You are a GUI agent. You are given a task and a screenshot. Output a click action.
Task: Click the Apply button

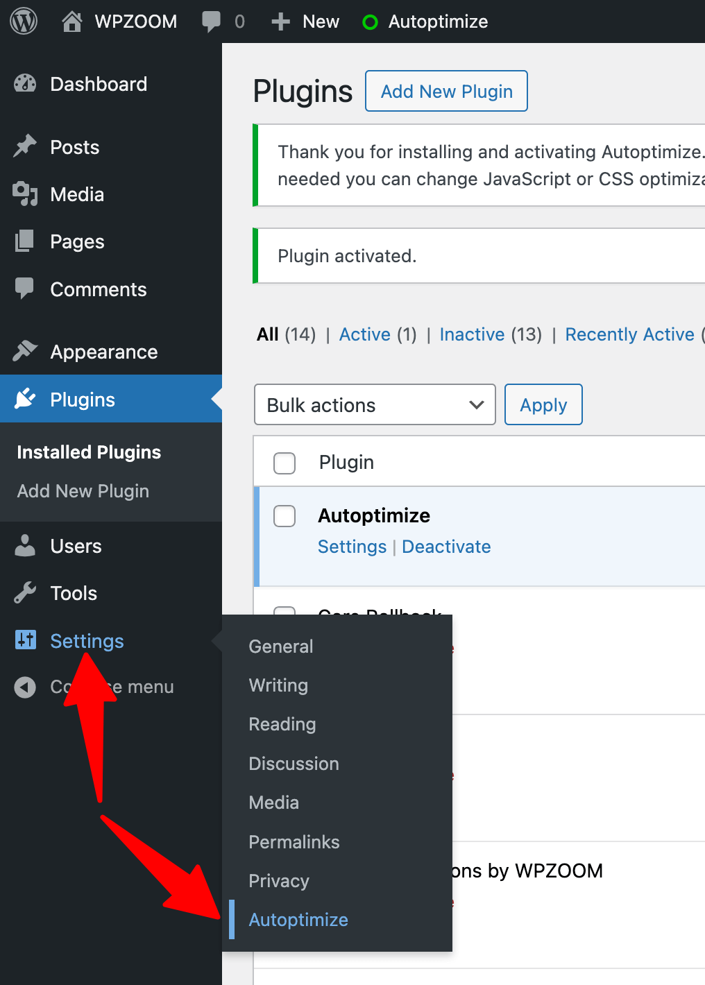tap(543, 404)
